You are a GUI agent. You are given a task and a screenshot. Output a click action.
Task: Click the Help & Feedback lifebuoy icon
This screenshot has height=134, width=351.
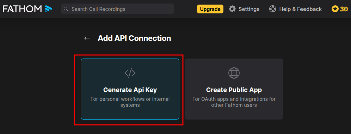(x=272, y=9)
